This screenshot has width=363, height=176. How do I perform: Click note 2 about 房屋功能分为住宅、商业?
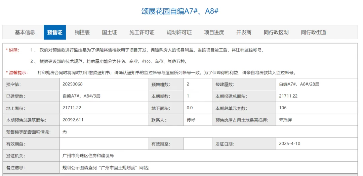click(109, 62)
